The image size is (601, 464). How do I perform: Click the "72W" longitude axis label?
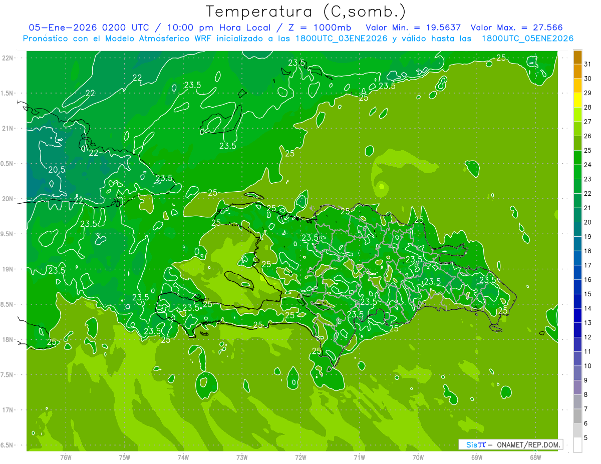[x=300, y=457]
